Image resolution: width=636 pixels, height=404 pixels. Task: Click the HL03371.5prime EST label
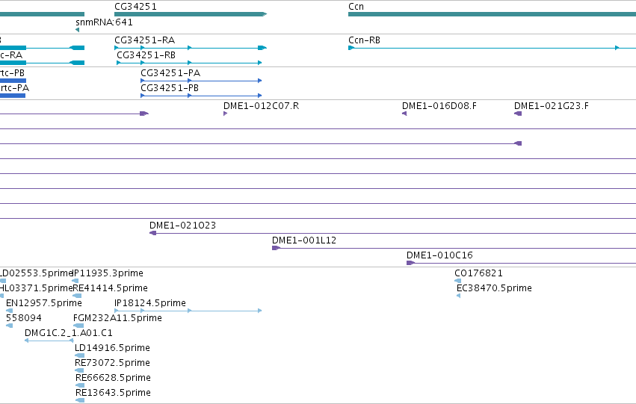coord(36,288)
